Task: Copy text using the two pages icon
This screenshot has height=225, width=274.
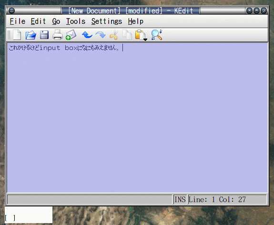Action: [x=127, y=35]
